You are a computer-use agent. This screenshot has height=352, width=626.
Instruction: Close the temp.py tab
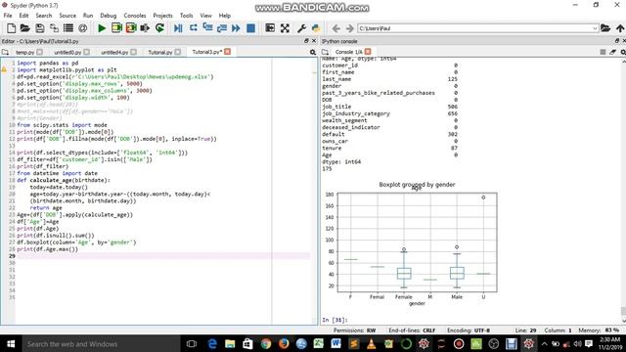tap(39, 52)
